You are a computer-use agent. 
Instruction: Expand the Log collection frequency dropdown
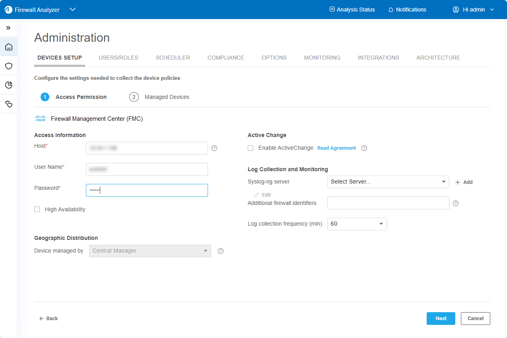tap(357, 224)
